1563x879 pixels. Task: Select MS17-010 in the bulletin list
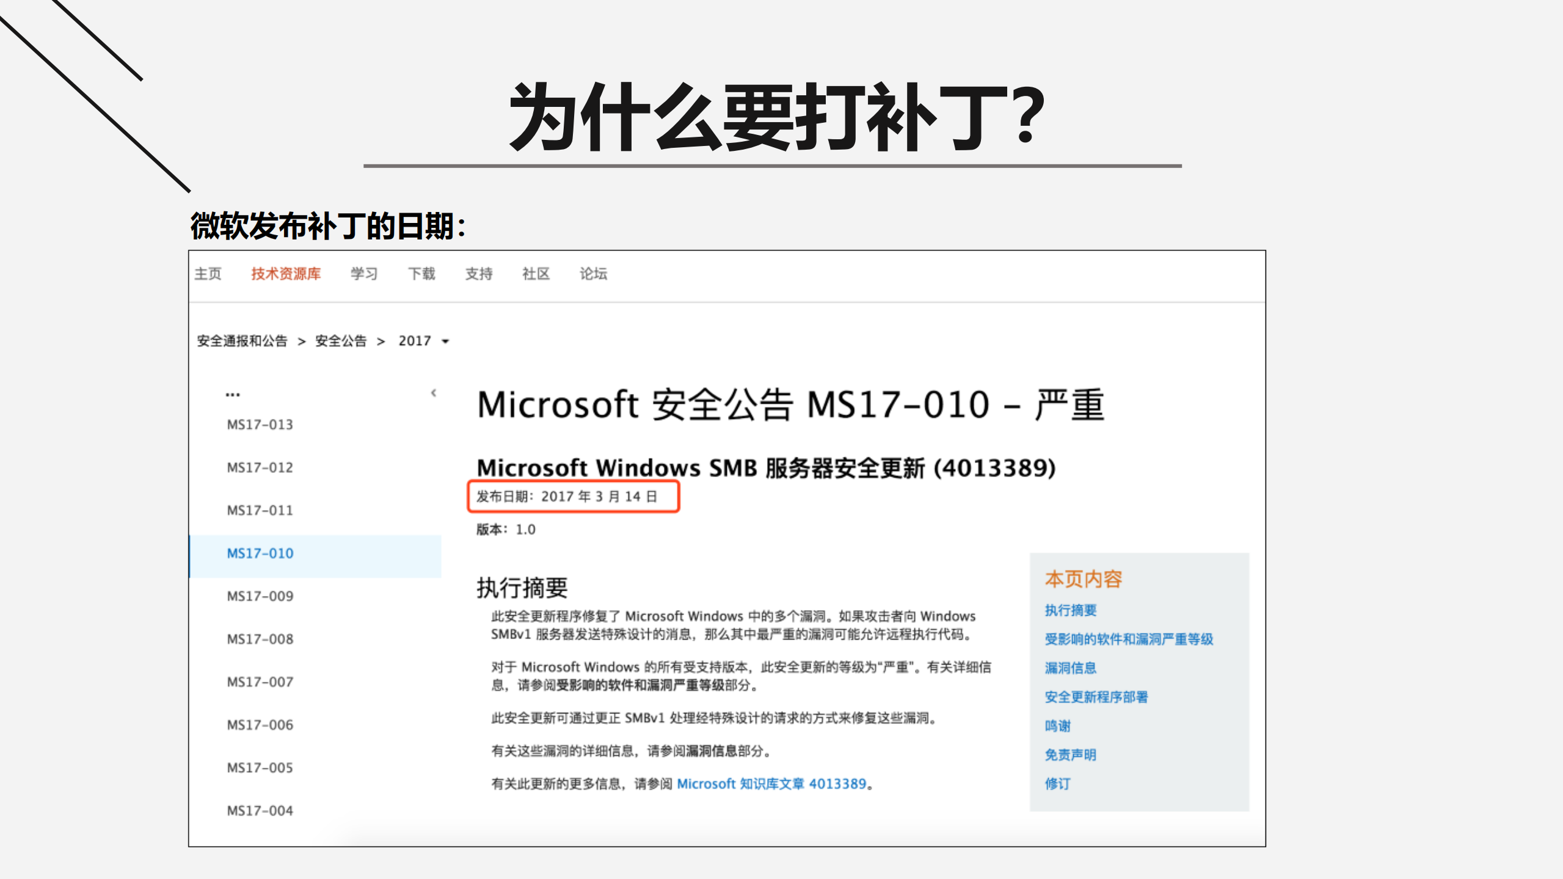pos(259,553)
